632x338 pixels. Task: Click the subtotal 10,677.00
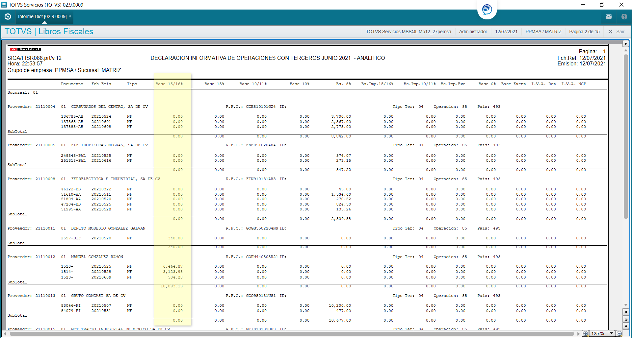pos(340,320)
